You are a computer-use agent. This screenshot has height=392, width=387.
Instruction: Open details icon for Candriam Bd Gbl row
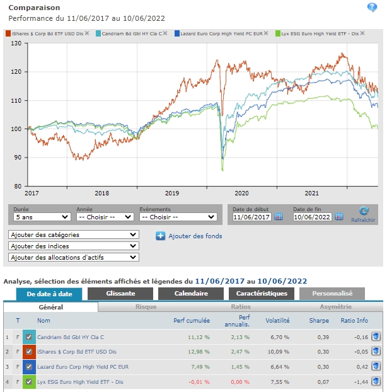[376, 337]
